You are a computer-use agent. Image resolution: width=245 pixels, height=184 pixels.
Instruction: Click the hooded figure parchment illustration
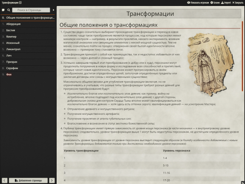coord(210,64)
